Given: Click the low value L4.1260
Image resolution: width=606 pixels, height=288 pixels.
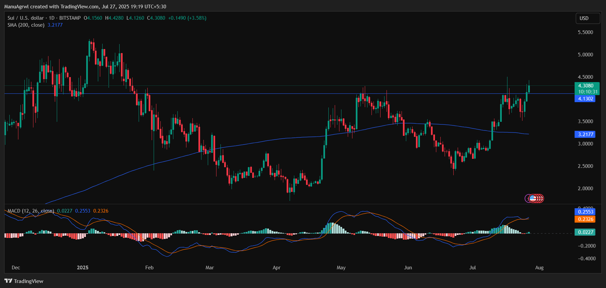Looking at the screenshot, I should [135, 18].
